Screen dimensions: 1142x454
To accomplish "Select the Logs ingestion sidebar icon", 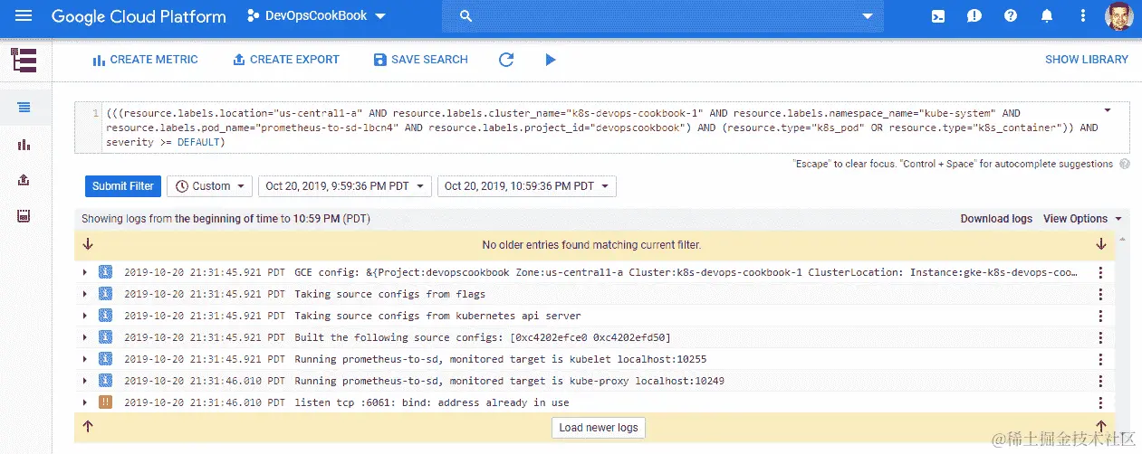I will pyautogui.click(x=24, y=216).
